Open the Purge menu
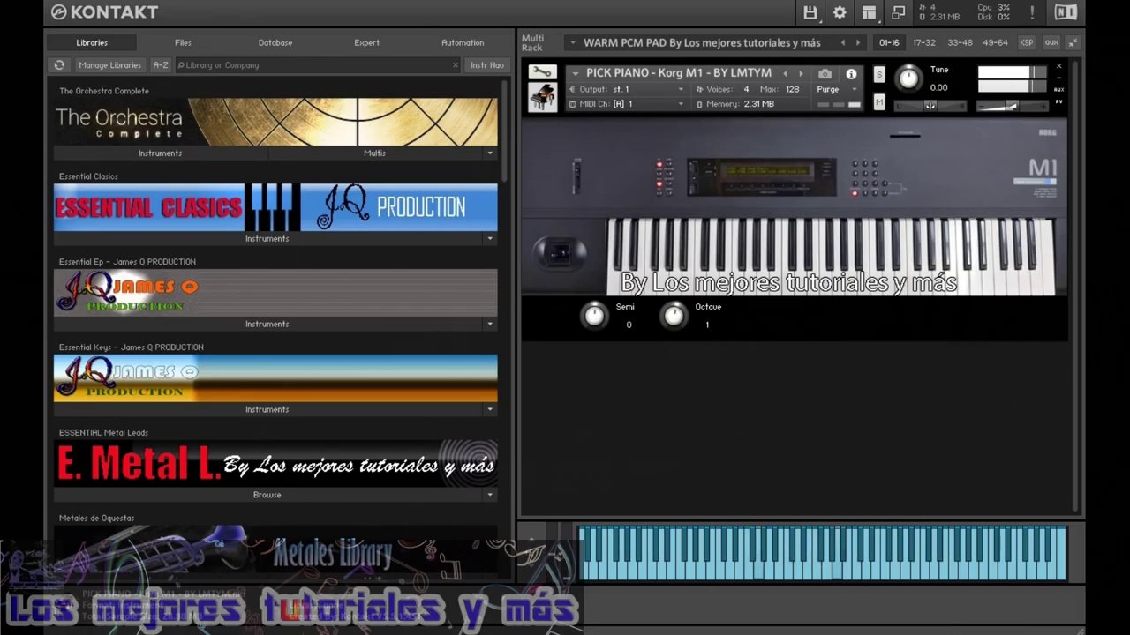This screenshot has height=635, width=1130. pos(838,89)
